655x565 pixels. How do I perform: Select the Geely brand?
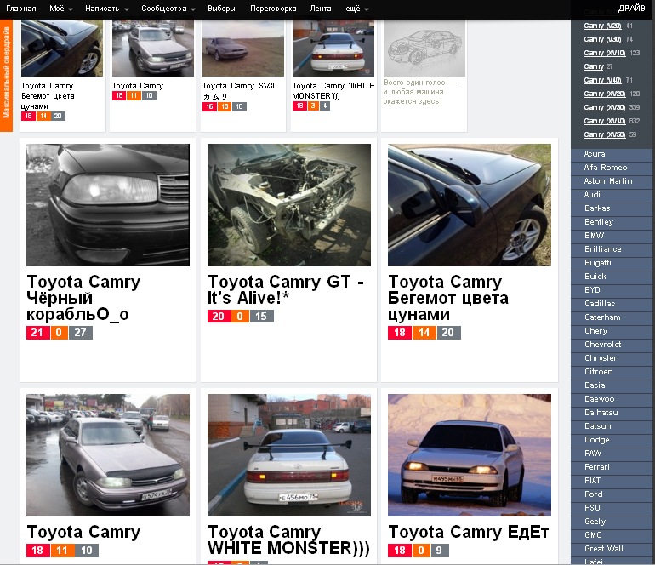pos(612,522)
